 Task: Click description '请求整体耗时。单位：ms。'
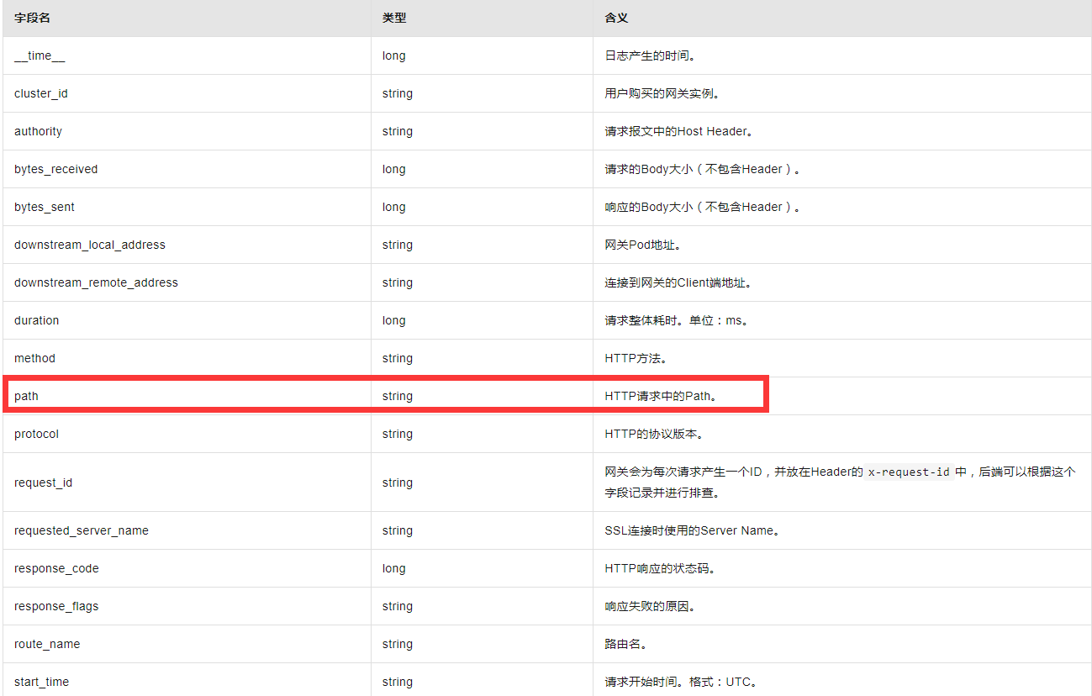point(677,320)
